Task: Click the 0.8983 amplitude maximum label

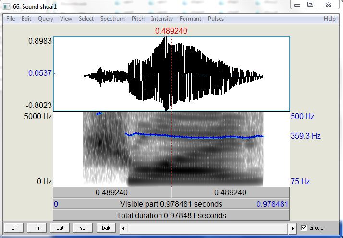Action: pyautogui.click(x=40, y=41)
